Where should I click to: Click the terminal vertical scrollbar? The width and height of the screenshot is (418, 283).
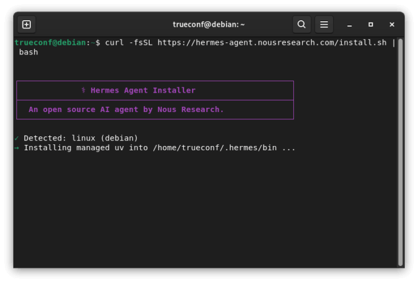400,152
